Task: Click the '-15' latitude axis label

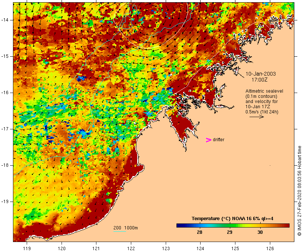Action: (x=5, y=56)
